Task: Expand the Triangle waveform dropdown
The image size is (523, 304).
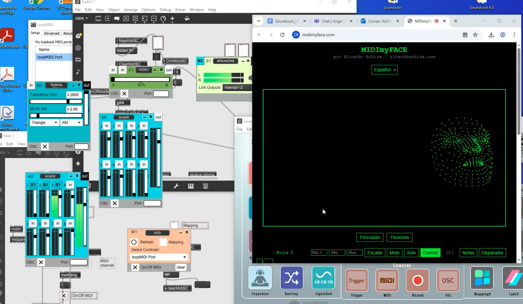Action: click(x=44, y=123)
